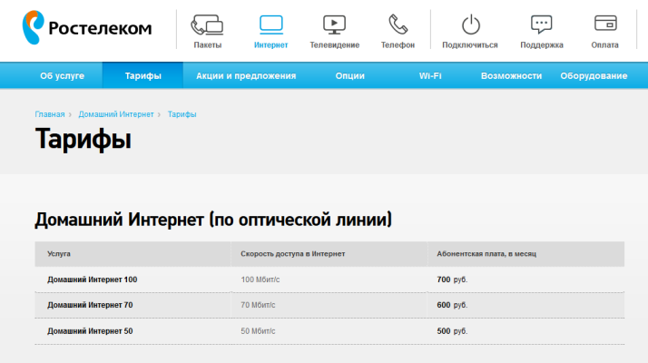Open the Акции и предложения tab
648x363 pixels.
(x=246, y=76)
